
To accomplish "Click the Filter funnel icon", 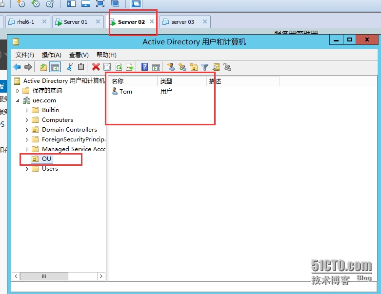I will (x=205, y=67).
